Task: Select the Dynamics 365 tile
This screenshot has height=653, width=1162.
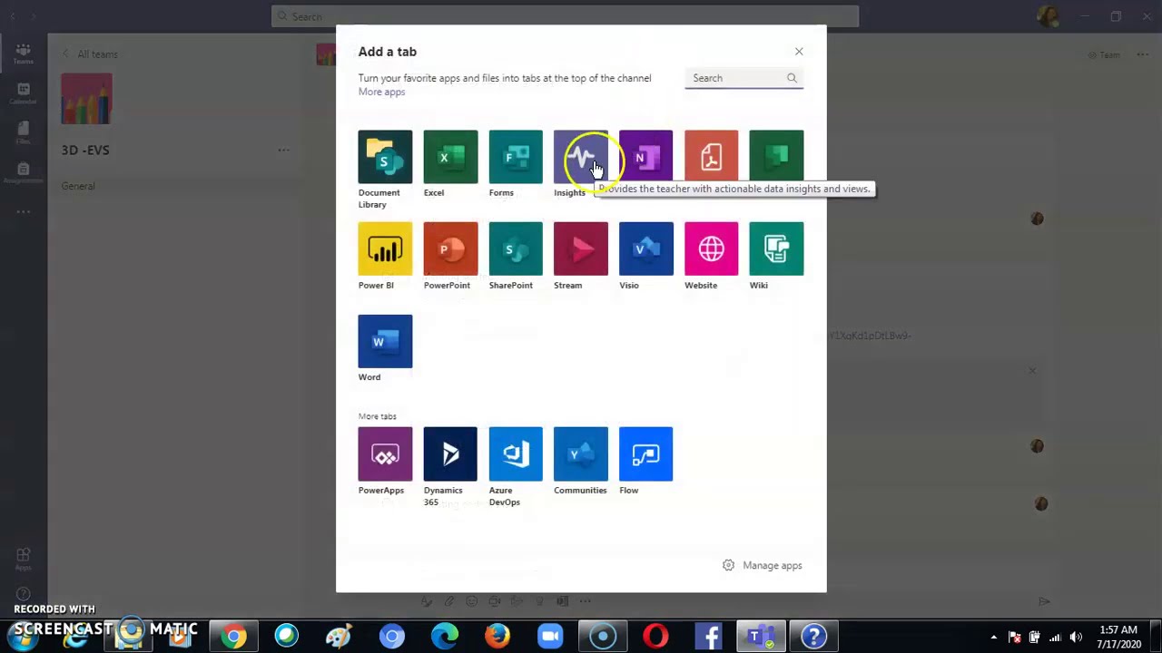Action: (x=450, y=453)
